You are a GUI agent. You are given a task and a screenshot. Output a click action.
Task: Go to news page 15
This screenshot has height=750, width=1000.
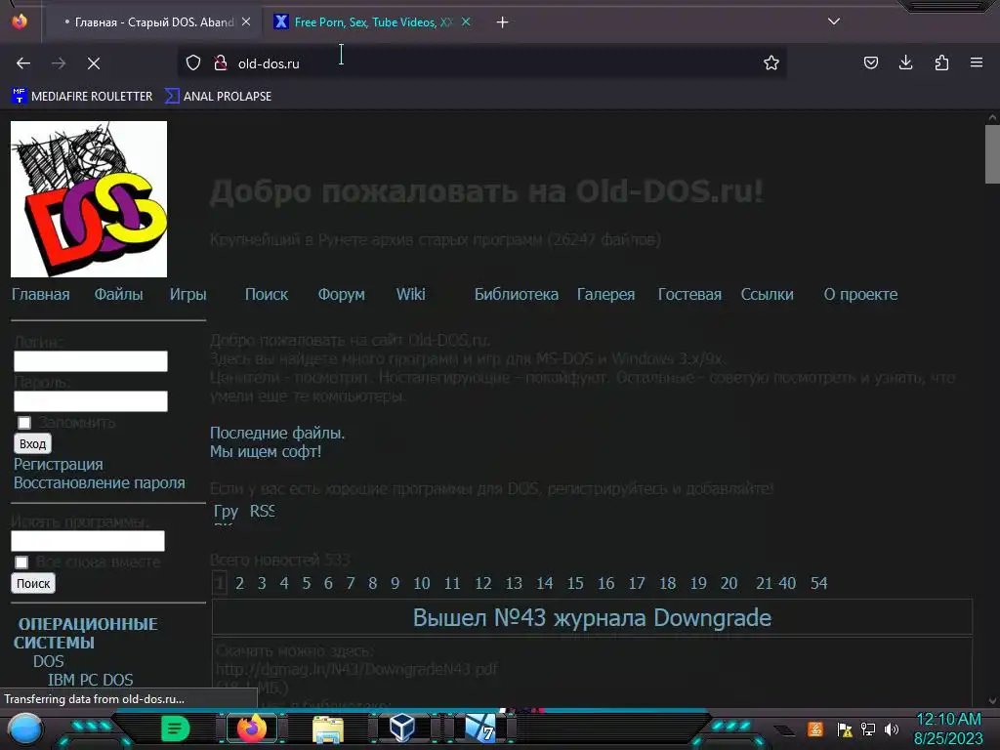point(575,583)
